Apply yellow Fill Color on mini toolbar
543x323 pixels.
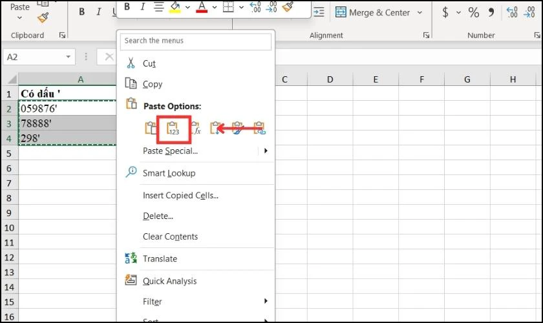tap(175, 6)
